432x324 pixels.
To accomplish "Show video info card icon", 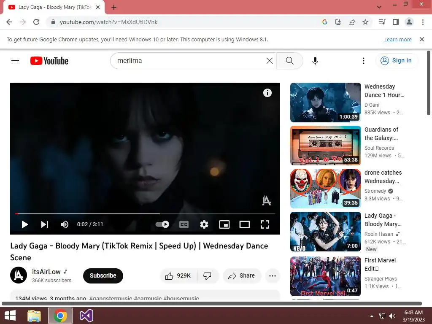I will [267, 93].
